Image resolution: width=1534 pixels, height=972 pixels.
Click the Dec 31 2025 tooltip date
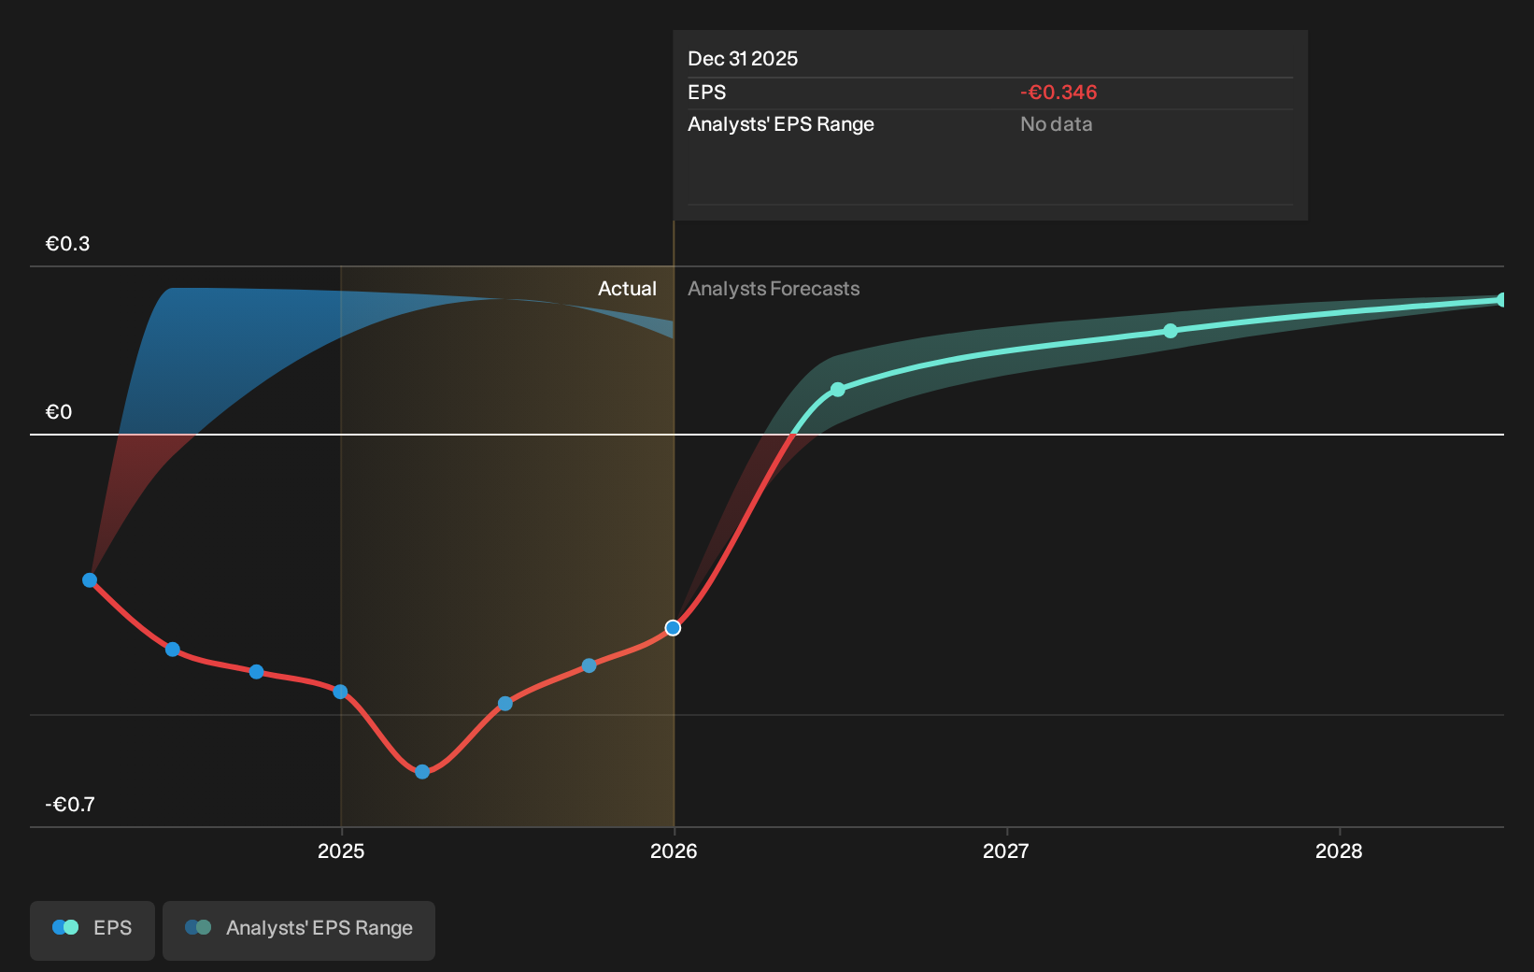pos(743,59)
